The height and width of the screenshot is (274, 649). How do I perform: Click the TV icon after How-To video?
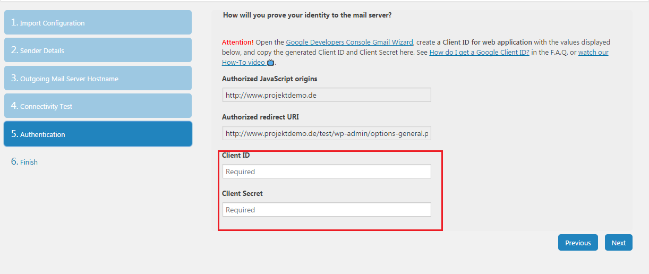pos(271,63)
